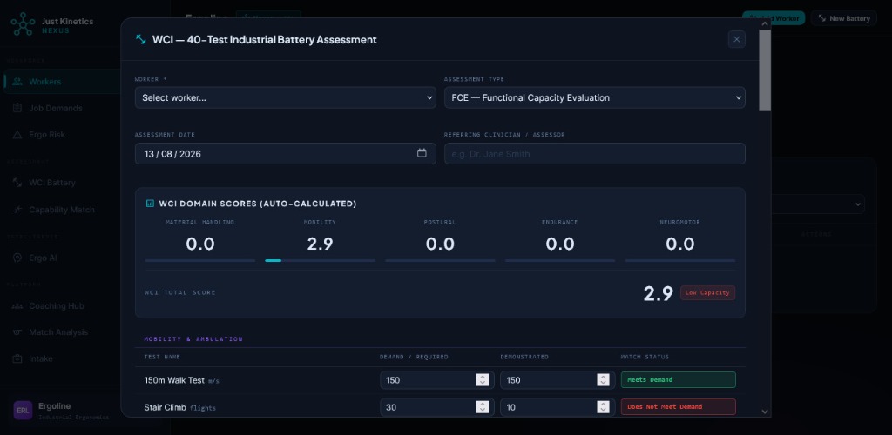The image size is (892, 435).
Task: Navigate to Match Analysis
Action: [x=60, y=332]
